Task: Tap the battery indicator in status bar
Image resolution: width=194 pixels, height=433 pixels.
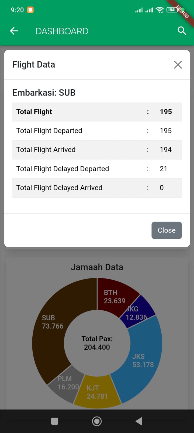Action: point(172,10)
